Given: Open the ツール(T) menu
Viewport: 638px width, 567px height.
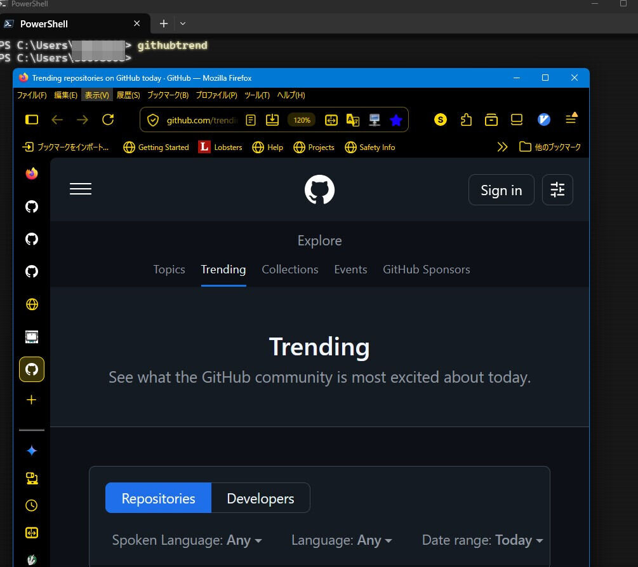Looking at the screenshot, I should [257, 95].
